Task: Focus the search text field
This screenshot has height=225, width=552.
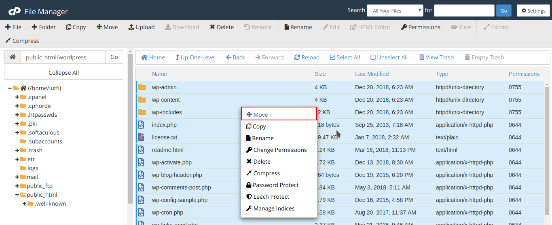Action: [x=464, y=11]
